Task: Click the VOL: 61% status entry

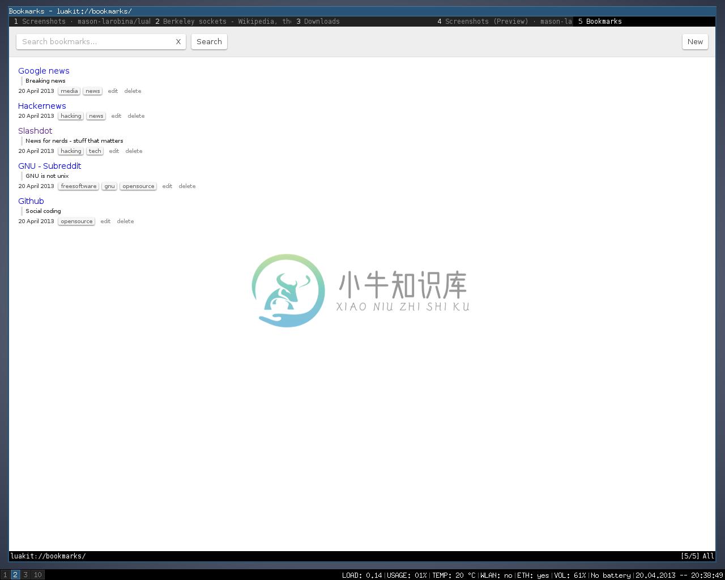Action: (x=570, y=575)
